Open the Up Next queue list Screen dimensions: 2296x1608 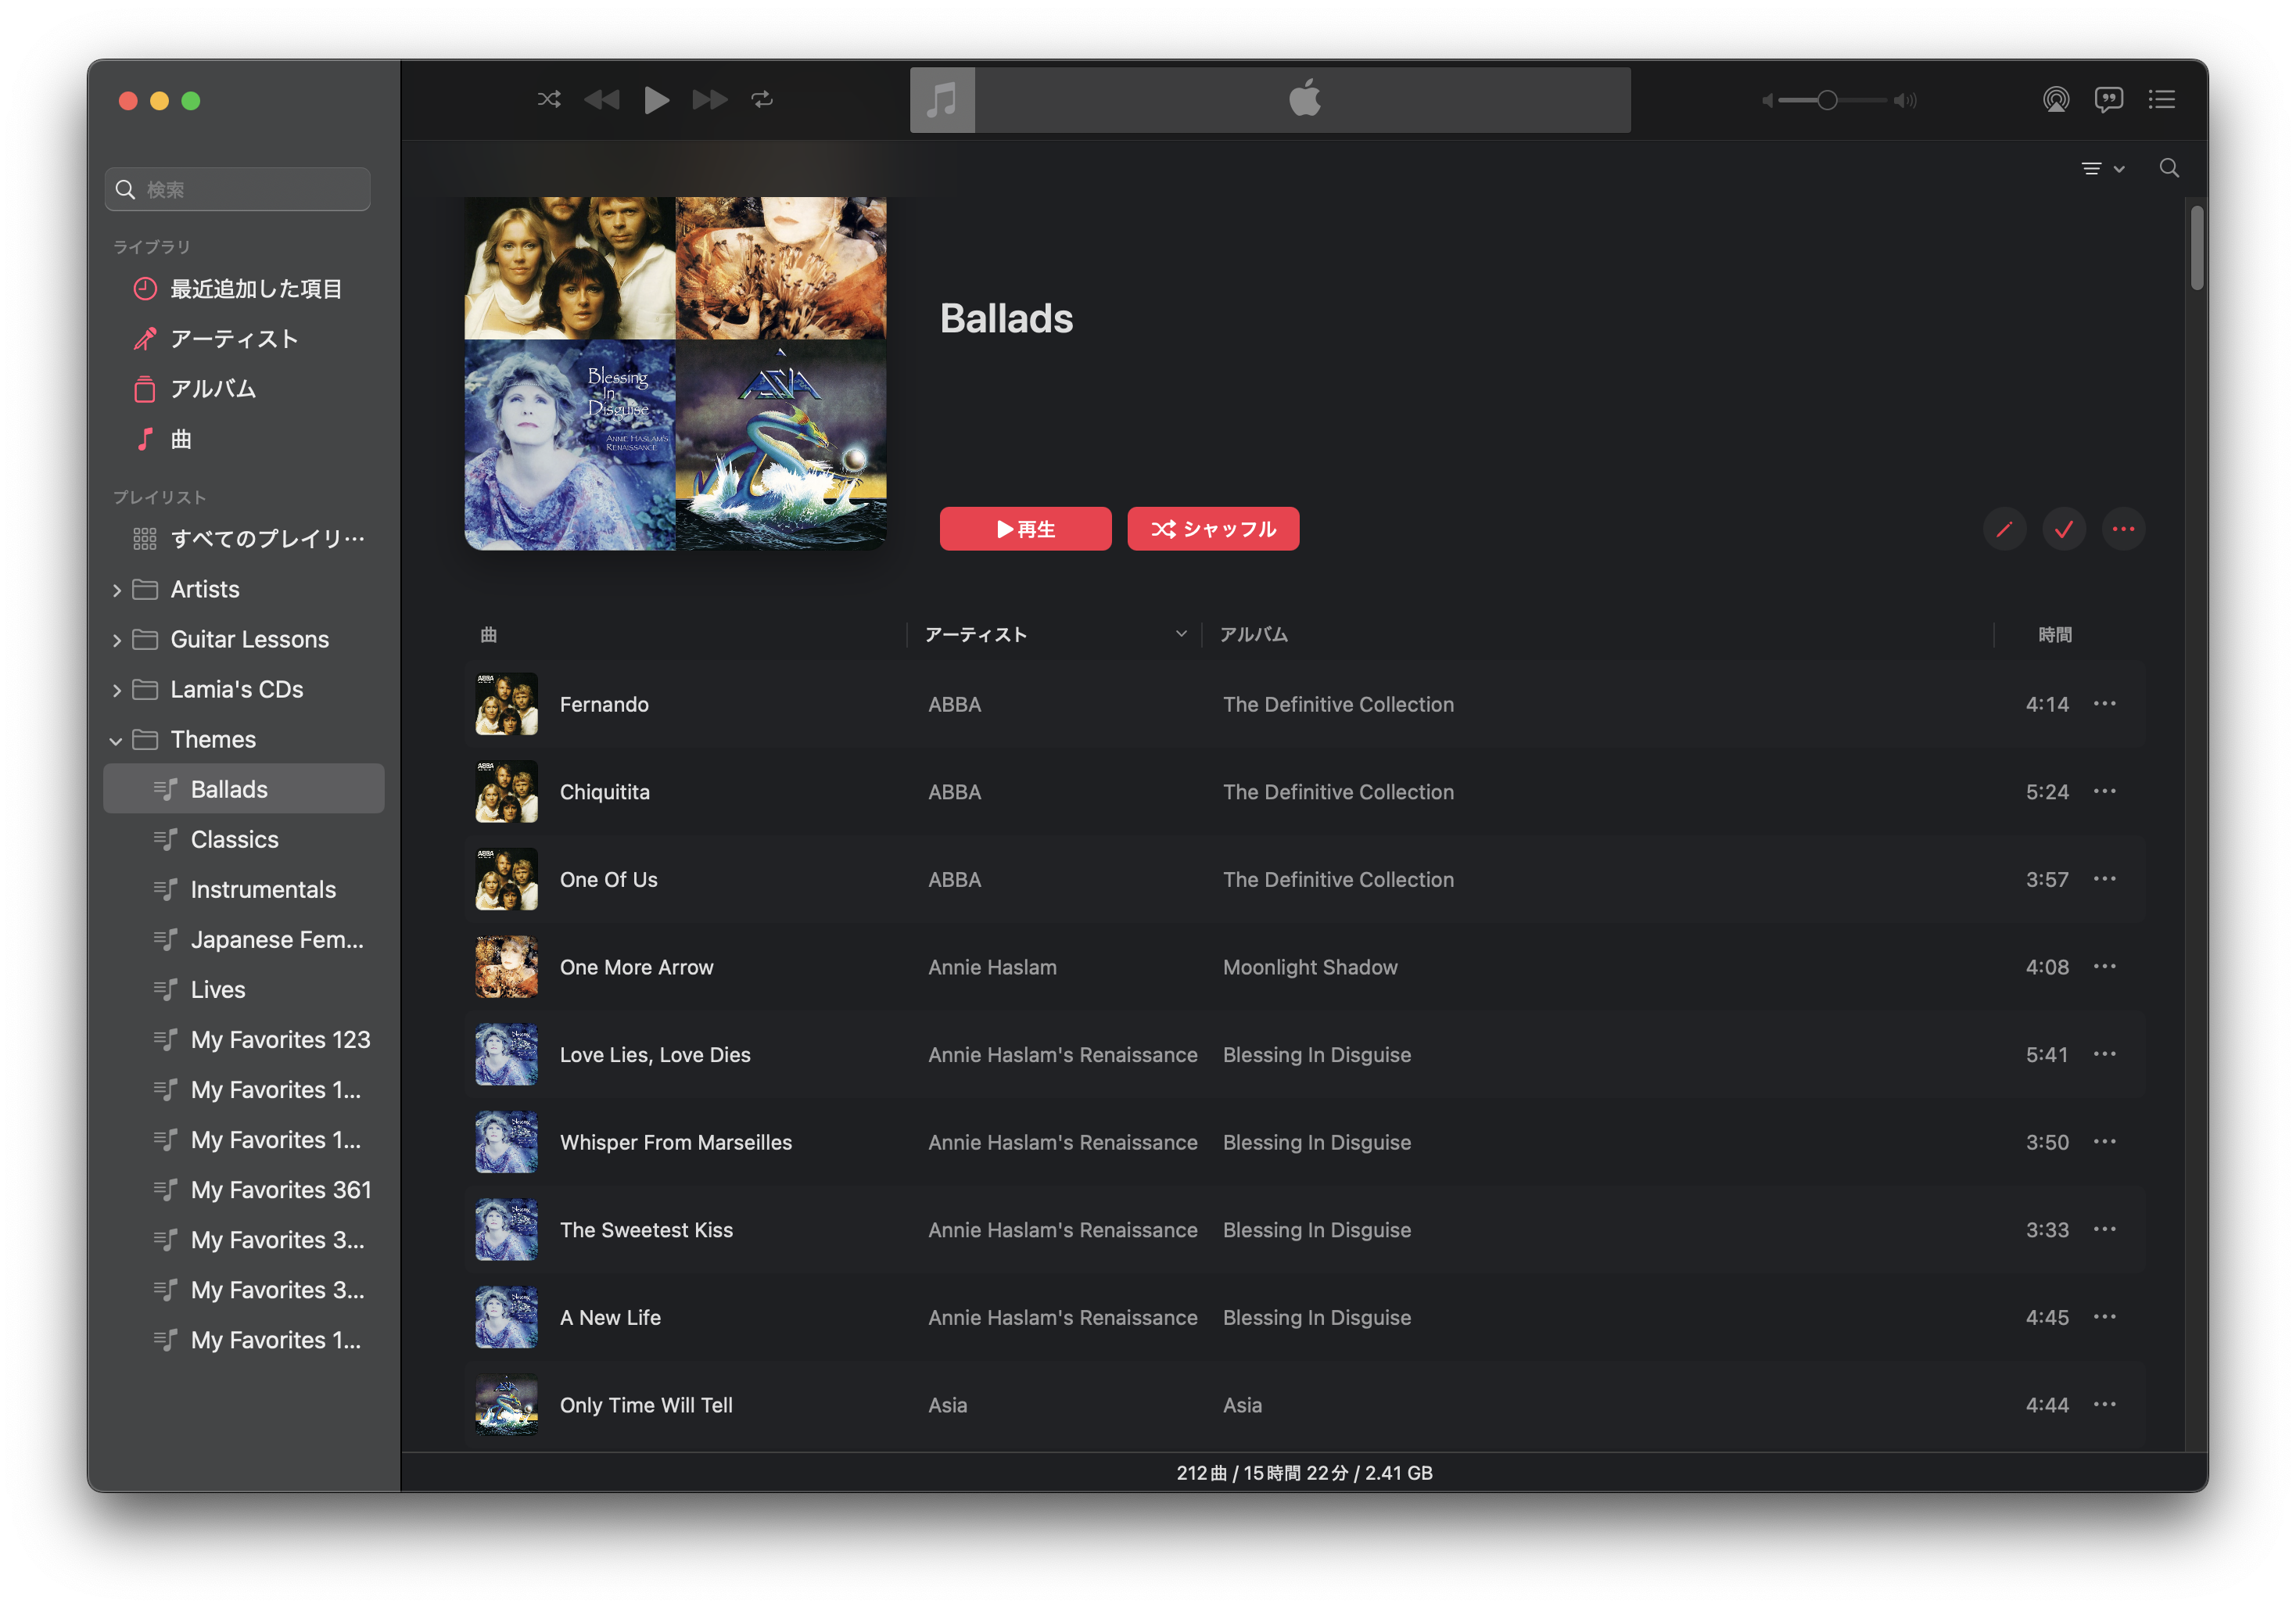tap(2161, 99)
